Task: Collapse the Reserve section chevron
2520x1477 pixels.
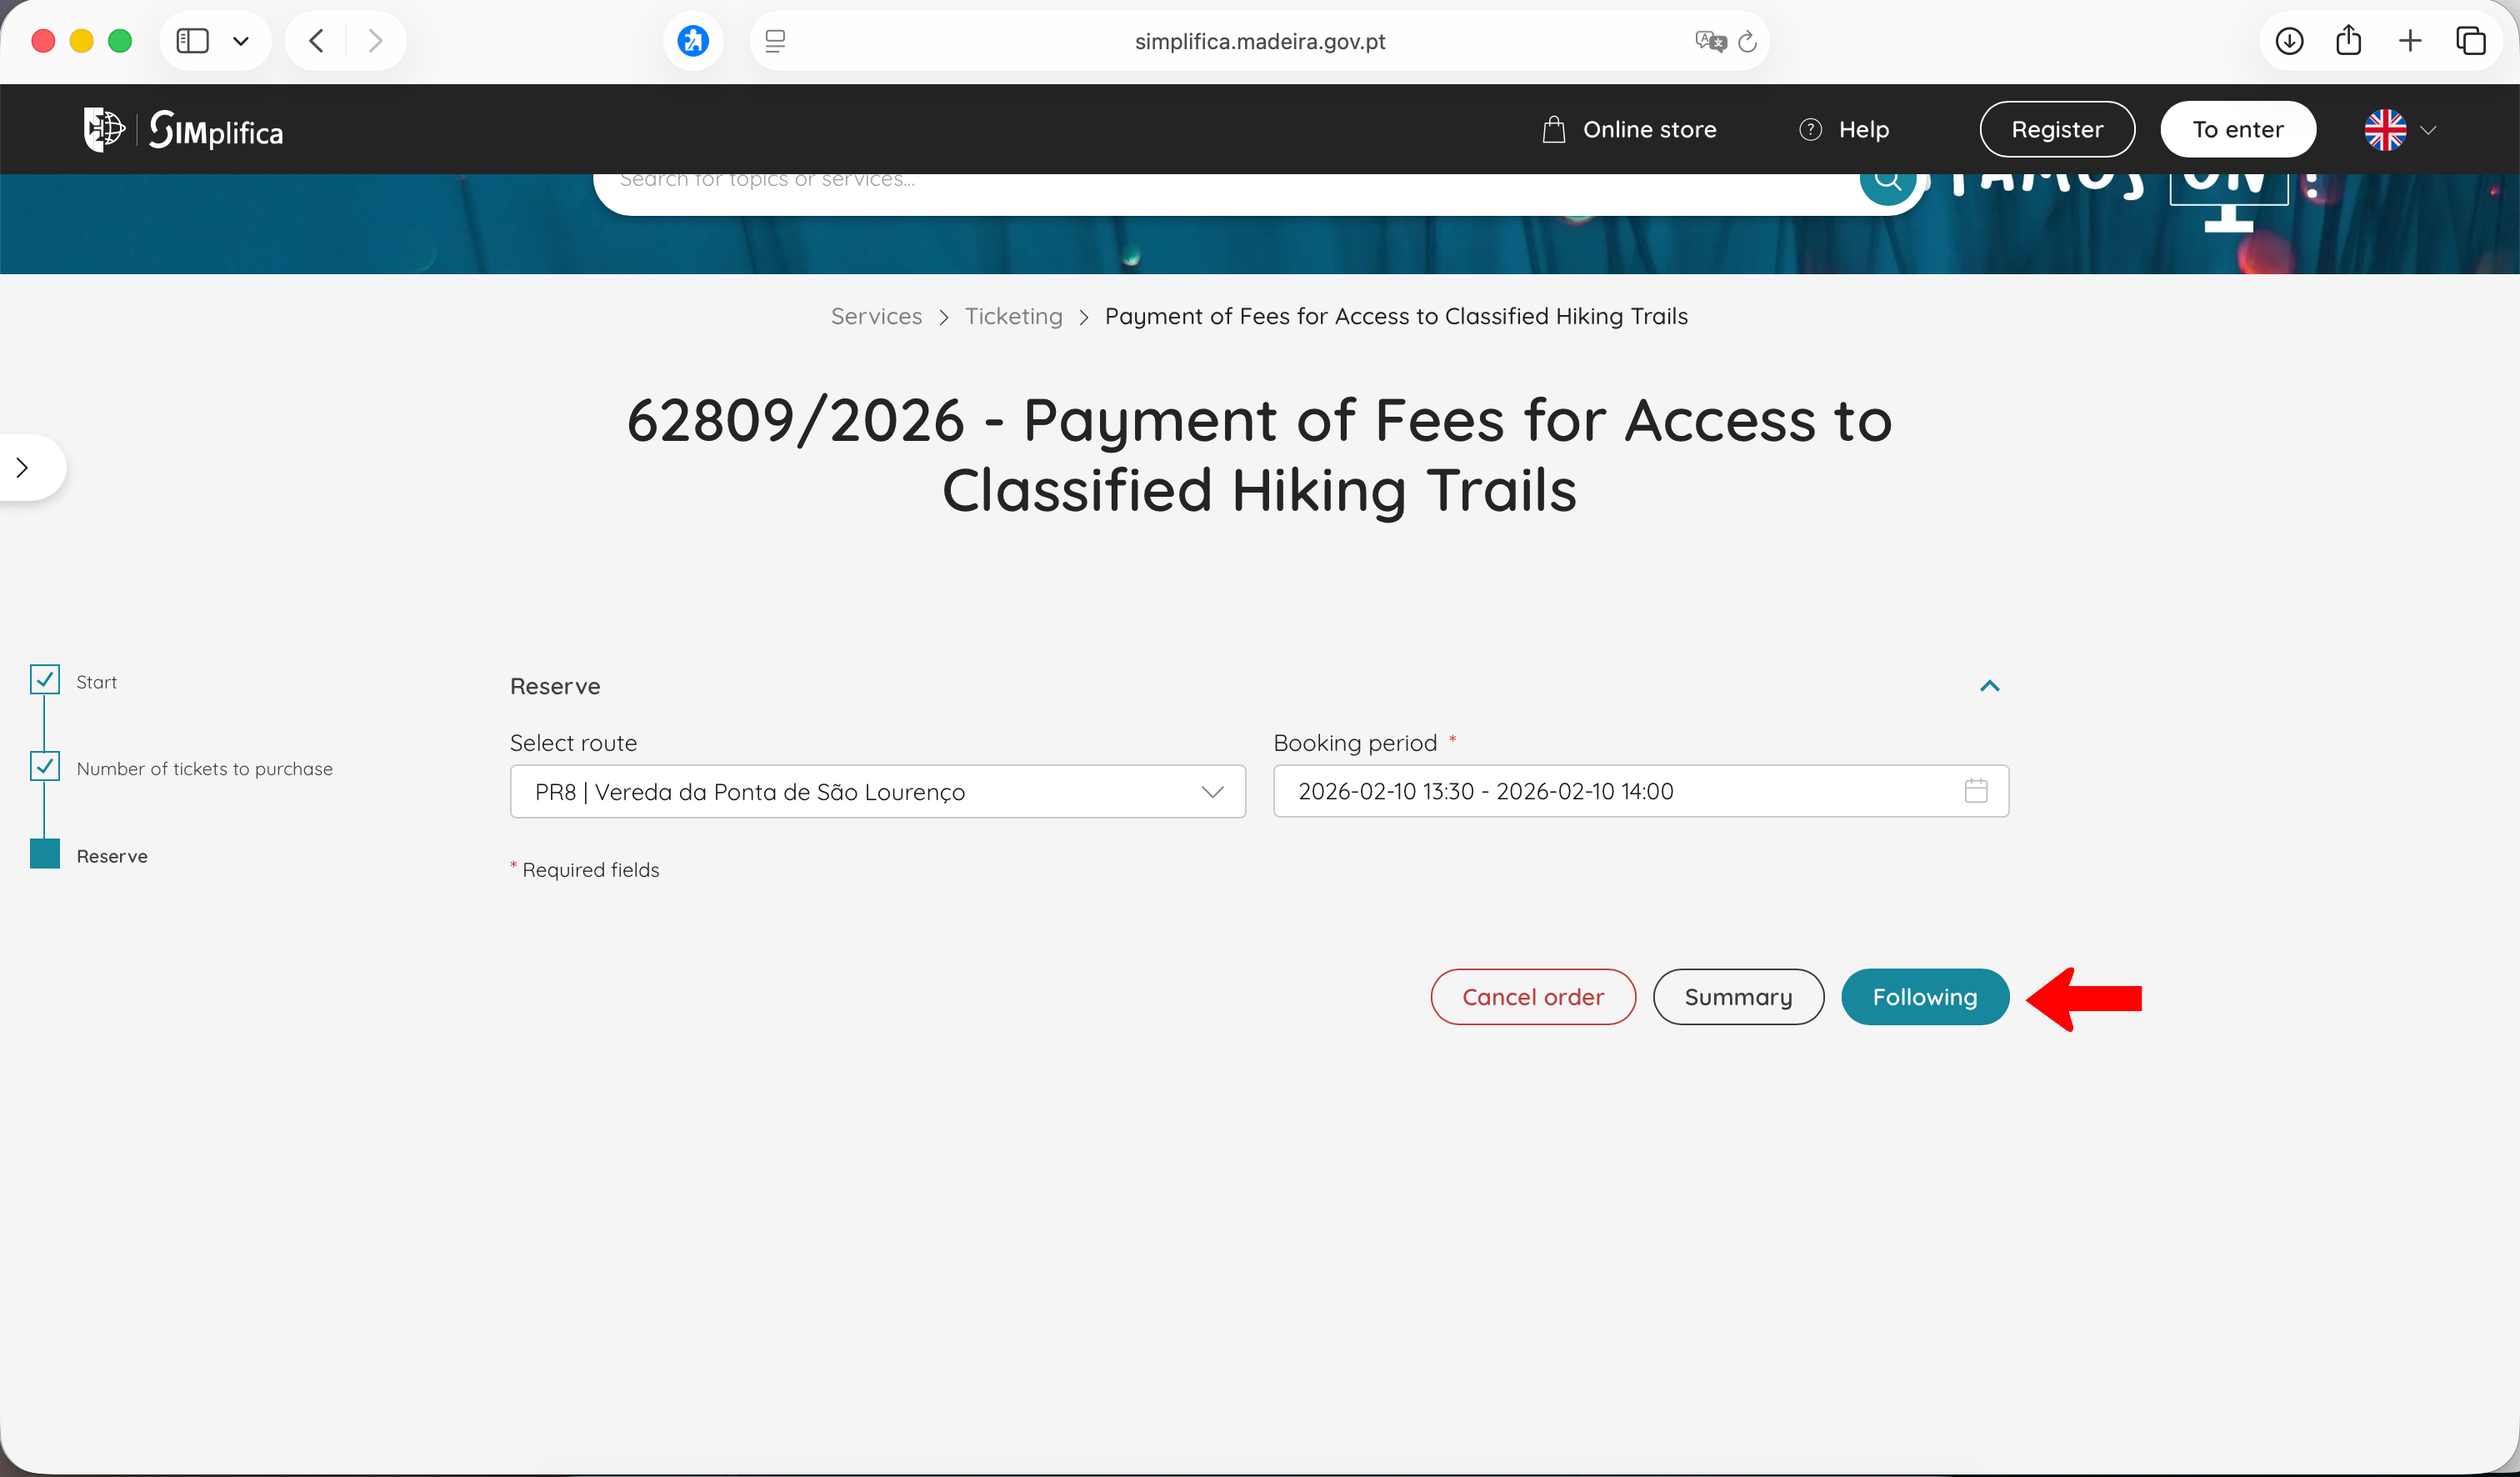Action: point(1989,686)
